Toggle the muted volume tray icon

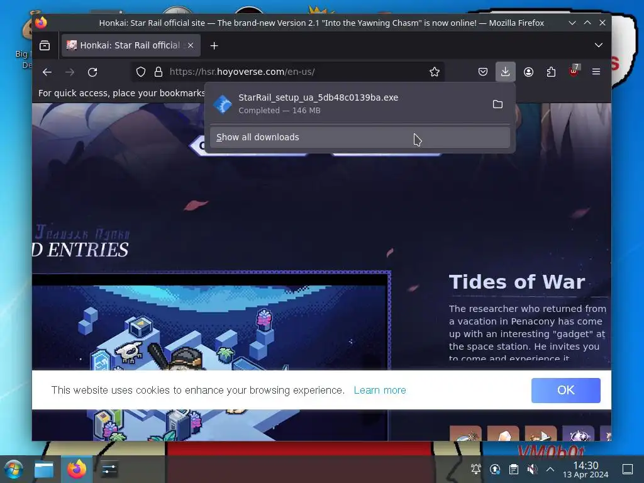(x=532, y=469)
